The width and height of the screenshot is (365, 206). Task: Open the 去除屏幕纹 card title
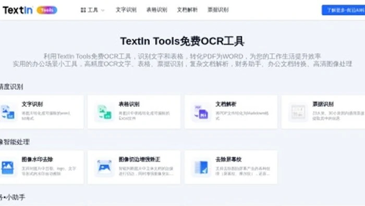click(x=228, y=159)
